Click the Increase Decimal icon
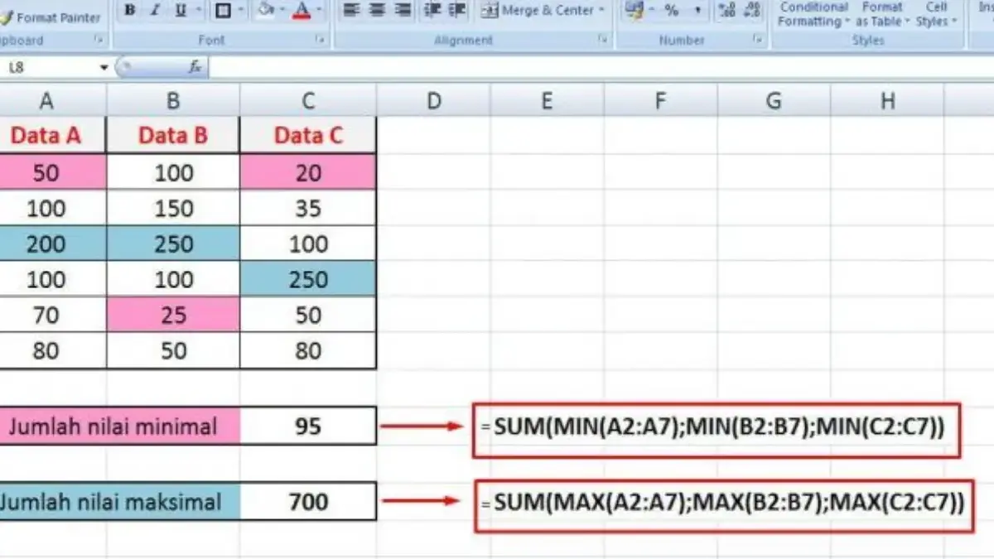994x559 pixels. (x=728, y=10)
